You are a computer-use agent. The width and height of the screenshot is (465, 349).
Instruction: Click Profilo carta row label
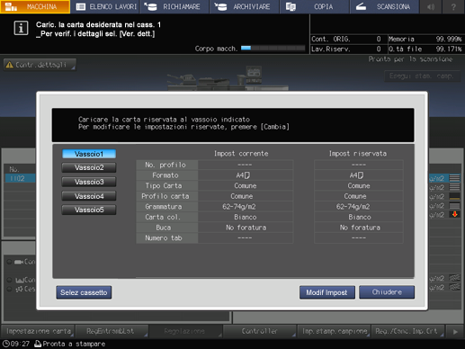point(166,196)
